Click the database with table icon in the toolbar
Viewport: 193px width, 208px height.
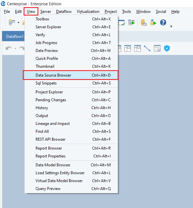pos(143,22)
